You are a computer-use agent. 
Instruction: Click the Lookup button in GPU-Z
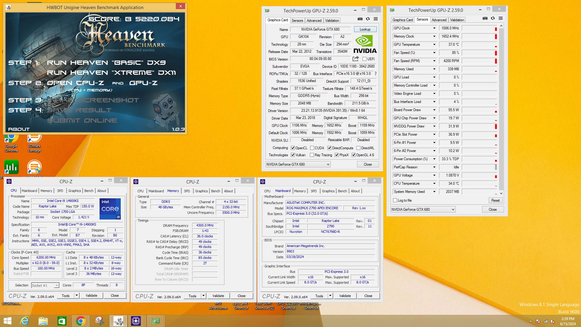pyautogui.click(x=365, y=29)
